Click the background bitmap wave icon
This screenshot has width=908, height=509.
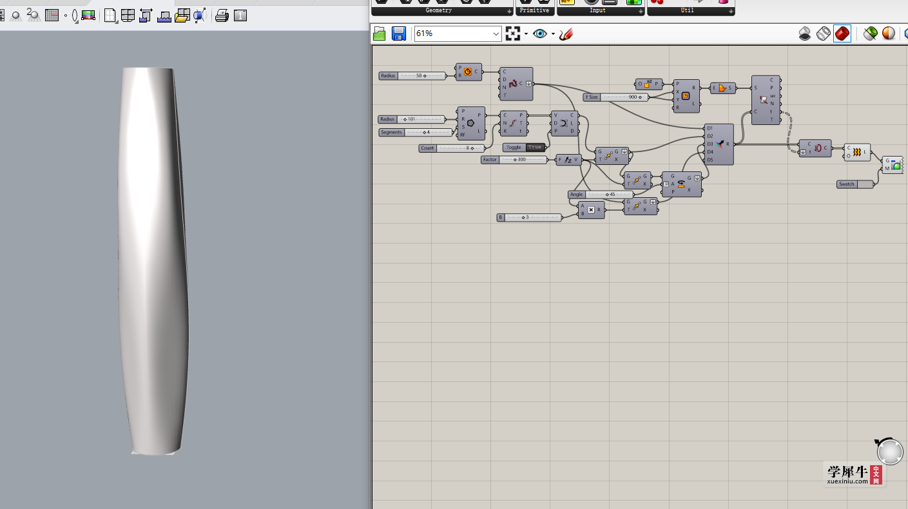[x=164, y=15]
